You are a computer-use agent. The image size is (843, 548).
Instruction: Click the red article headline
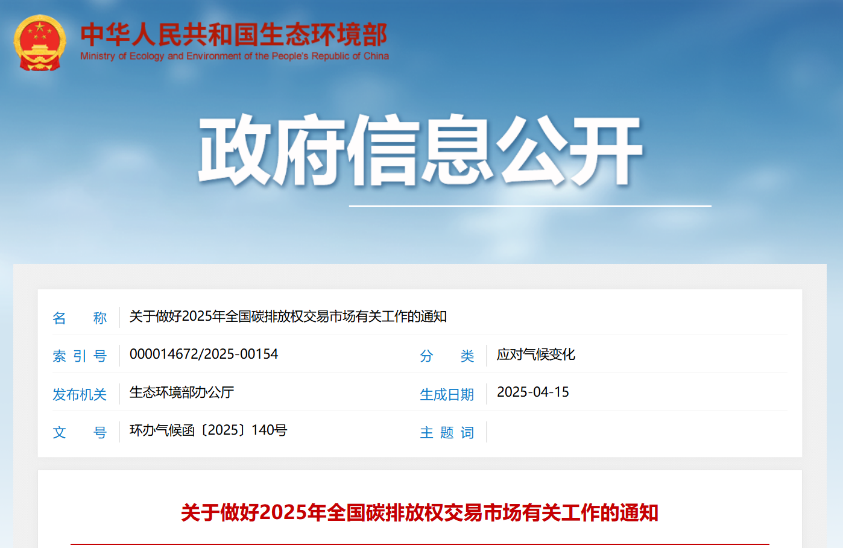point(420,512)
